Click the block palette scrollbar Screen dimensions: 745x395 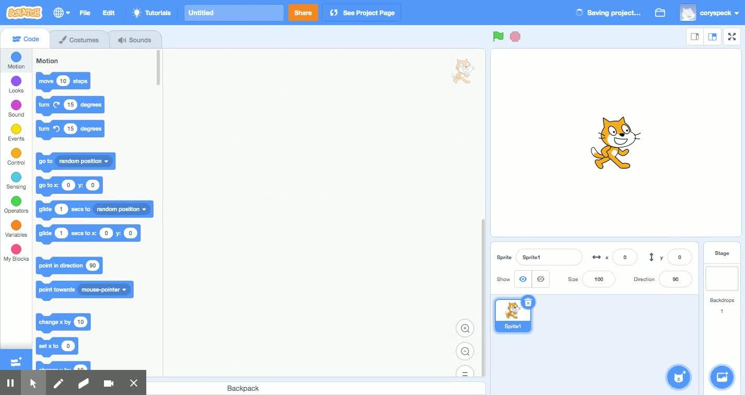(158, 68)
